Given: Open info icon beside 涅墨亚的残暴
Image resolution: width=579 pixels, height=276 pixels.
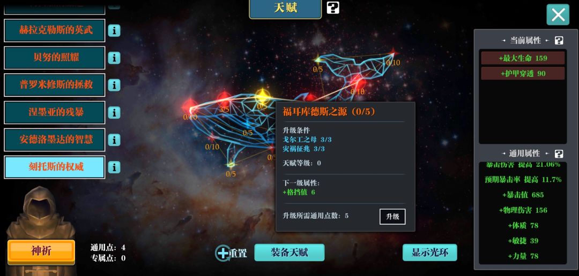Looking at the screenshot, I should pyautogui.click(x=114, y=112).
